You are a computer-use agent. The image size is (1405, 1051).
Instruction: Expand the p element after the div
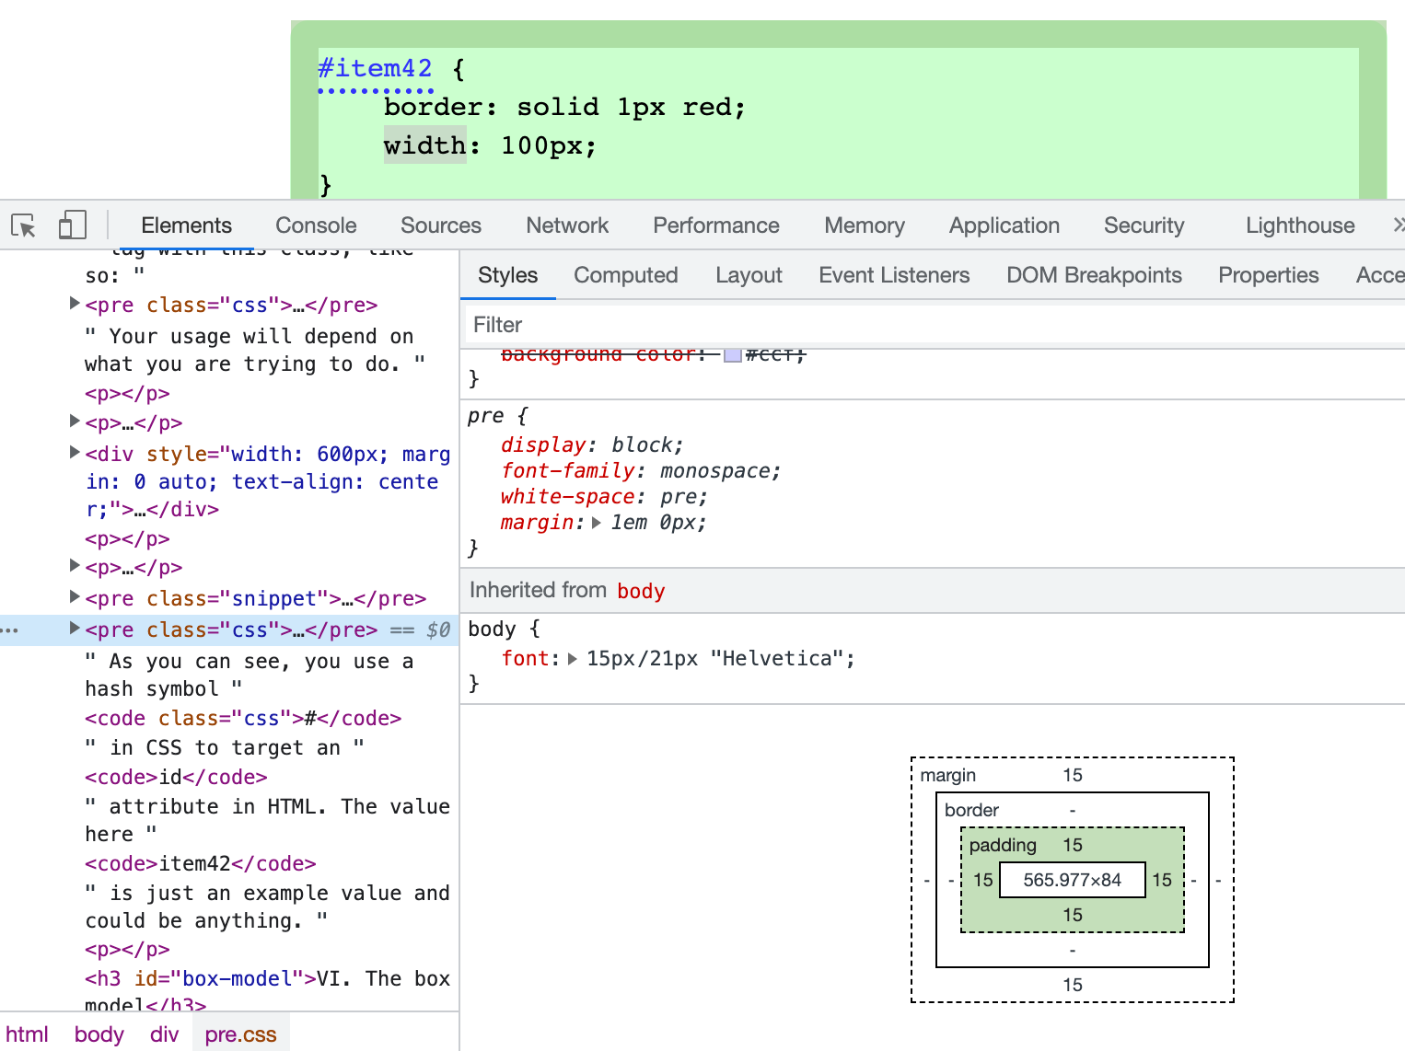point(75,566)
